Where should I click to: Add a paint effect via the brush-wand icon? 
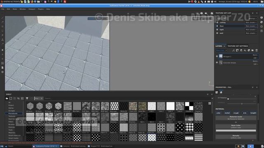[233, 50]
